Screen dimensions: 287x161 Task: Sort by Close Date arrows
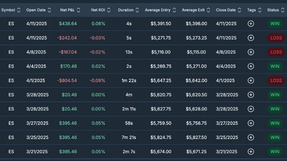[x=239, y=10]
